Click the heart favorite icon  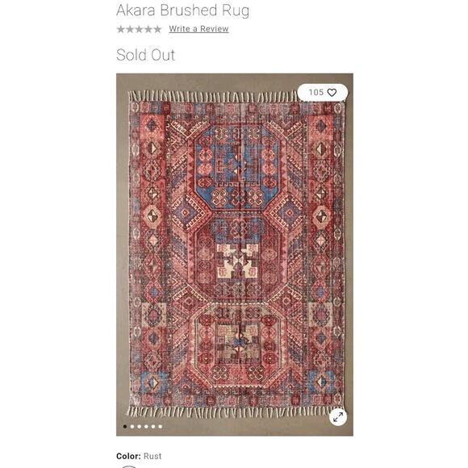332,93
